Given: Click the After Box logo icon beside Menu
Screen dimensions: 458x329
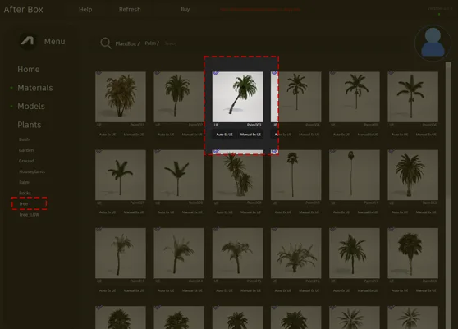Looking at the screenshot, I should pyautogui.click(x=27, y=41).
